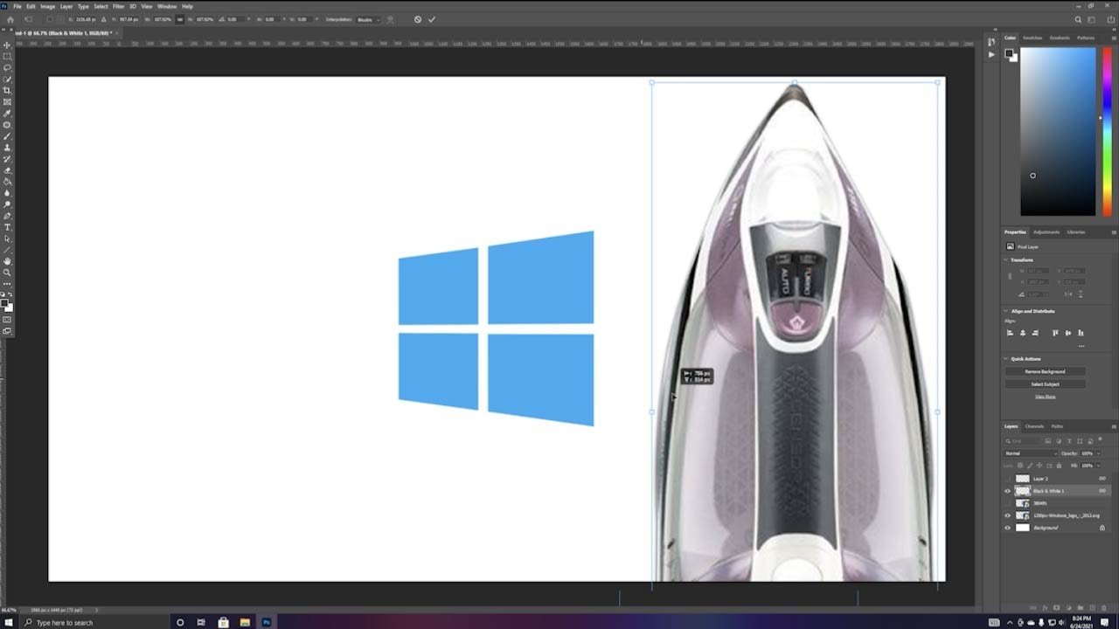1119x629 pixels.
Task: Hide the Black & White 1 layer
Action: (1007, 491)
